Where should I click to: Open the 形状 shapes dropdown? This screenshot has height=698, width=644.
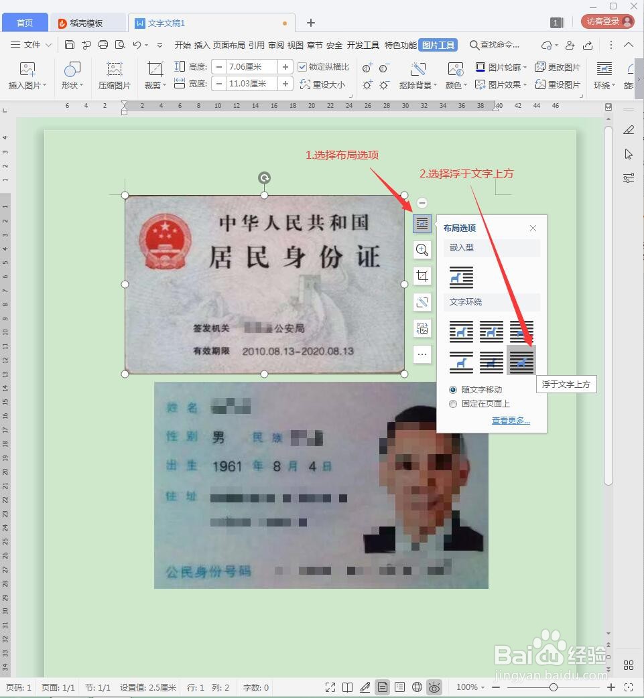pos(71,74)
